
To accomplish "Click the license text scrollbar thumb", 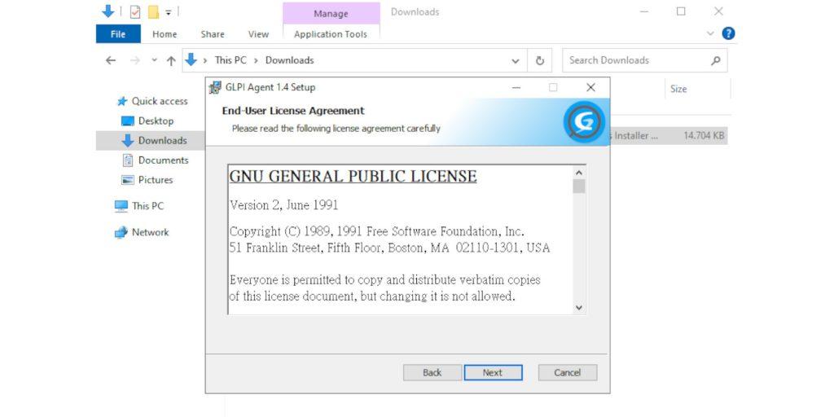I will [x=579, y=187].
